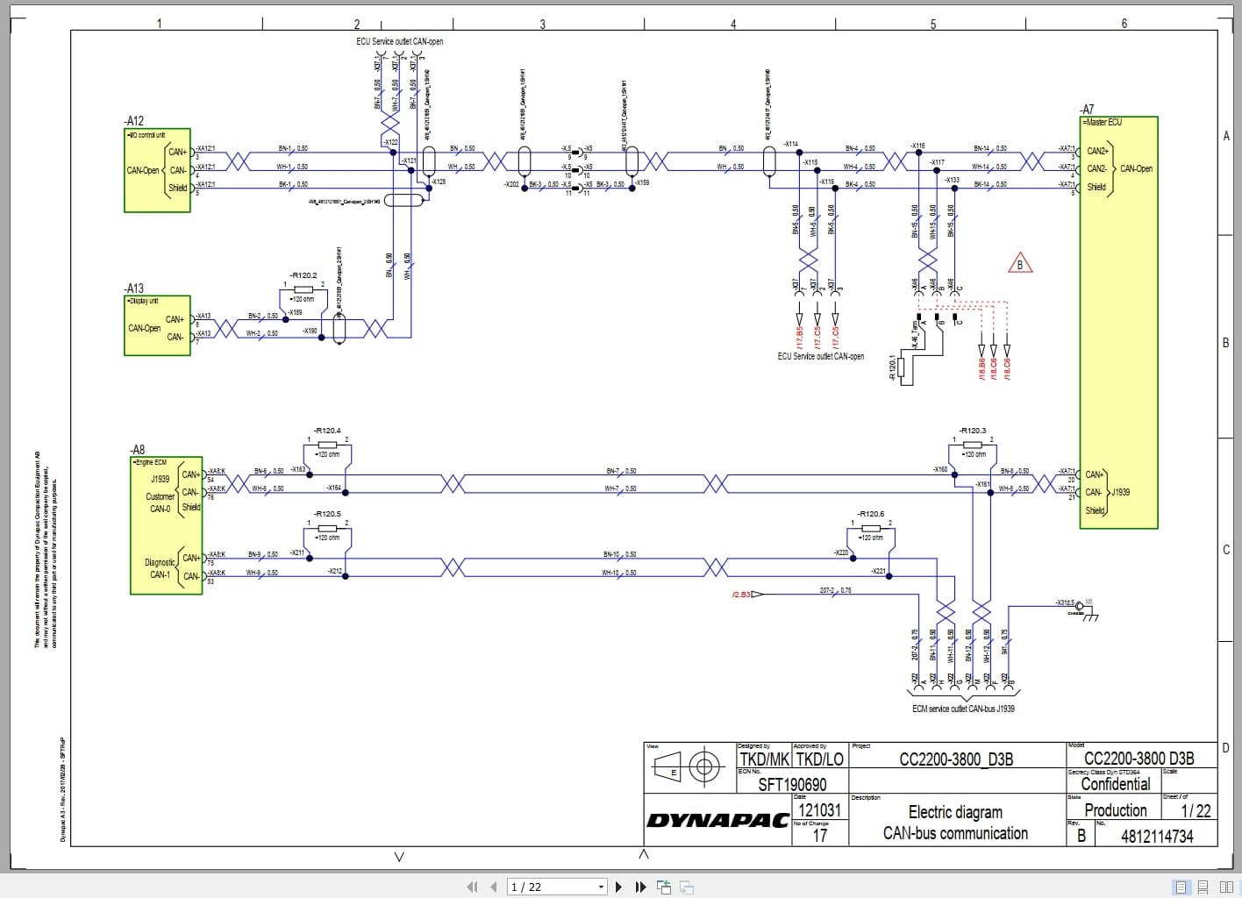
Task: Go to the previous page
Action: [x=494, y=887]
